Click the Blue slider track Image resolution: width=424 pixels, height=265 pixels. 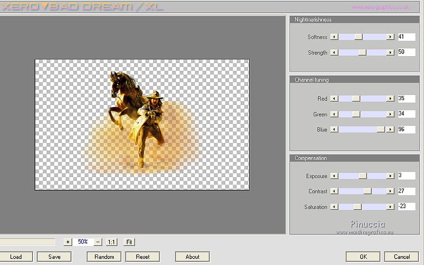click(358, 129)
